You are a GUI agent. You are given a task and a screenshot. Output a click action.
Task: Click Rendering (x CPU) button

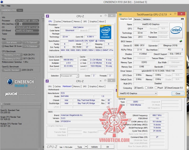pyautogui.click(x=12, y=59)
